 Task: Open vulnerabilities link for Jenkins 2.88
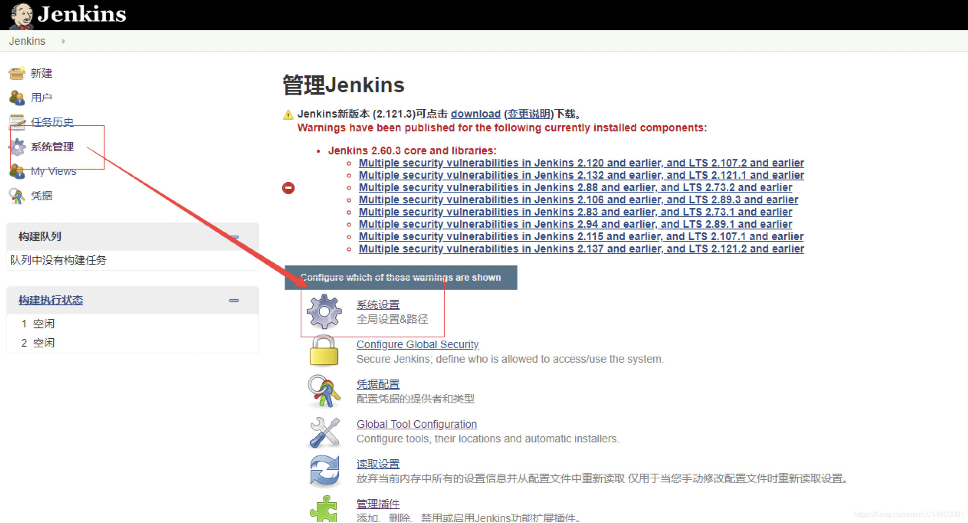tap(575, 188)
